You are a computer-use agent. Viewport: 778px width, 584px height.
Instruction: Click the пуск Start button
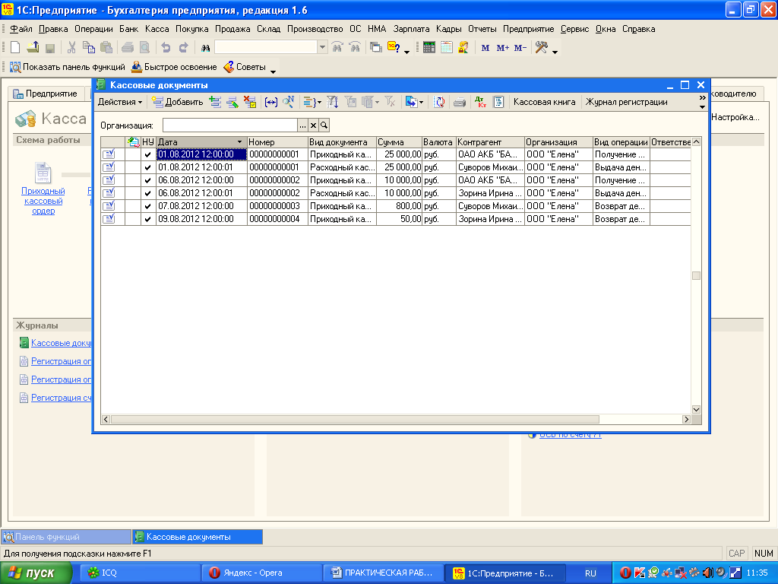click(36, 573)
